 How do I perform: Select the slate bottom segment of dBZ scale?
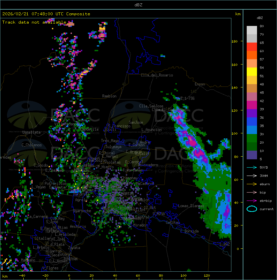pyautogui.click(x=252, y=155)
